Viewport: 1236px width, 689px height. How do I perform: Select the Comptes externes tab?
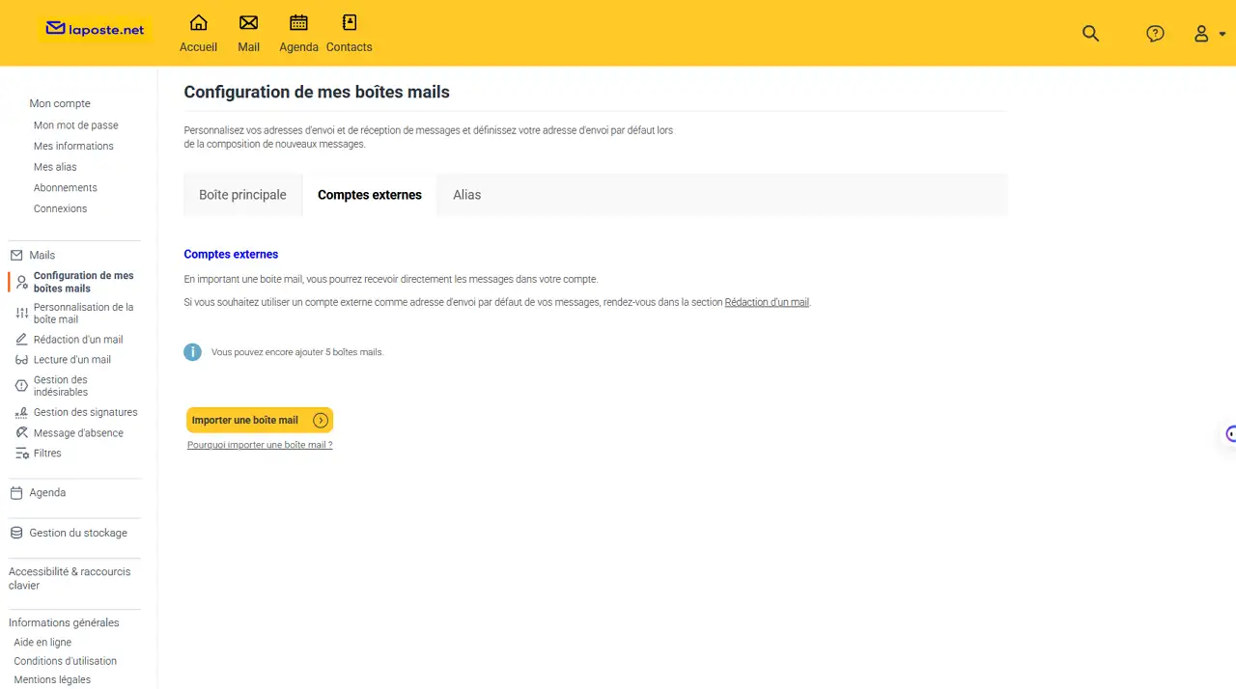369,195
